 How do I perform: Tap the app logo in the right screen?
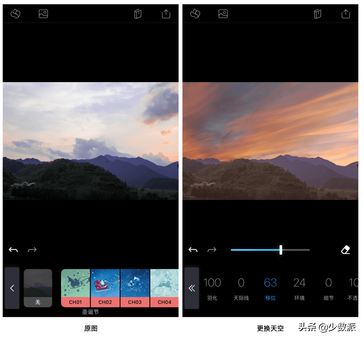point(195,14)
